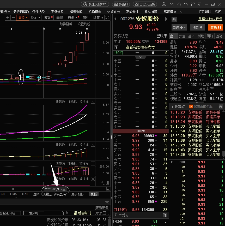Switch to 逐笔 tab
The image size is (225, 226).
pyautogui.click(x=219, y=36)
